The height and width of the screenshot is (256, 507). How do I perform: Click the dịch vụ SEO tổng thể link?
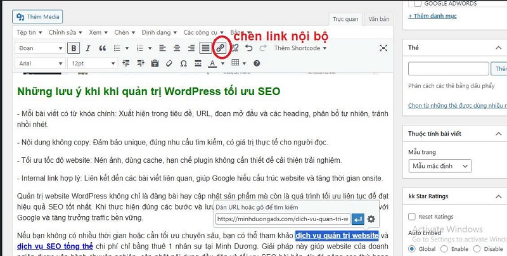[x=55, y=246]
